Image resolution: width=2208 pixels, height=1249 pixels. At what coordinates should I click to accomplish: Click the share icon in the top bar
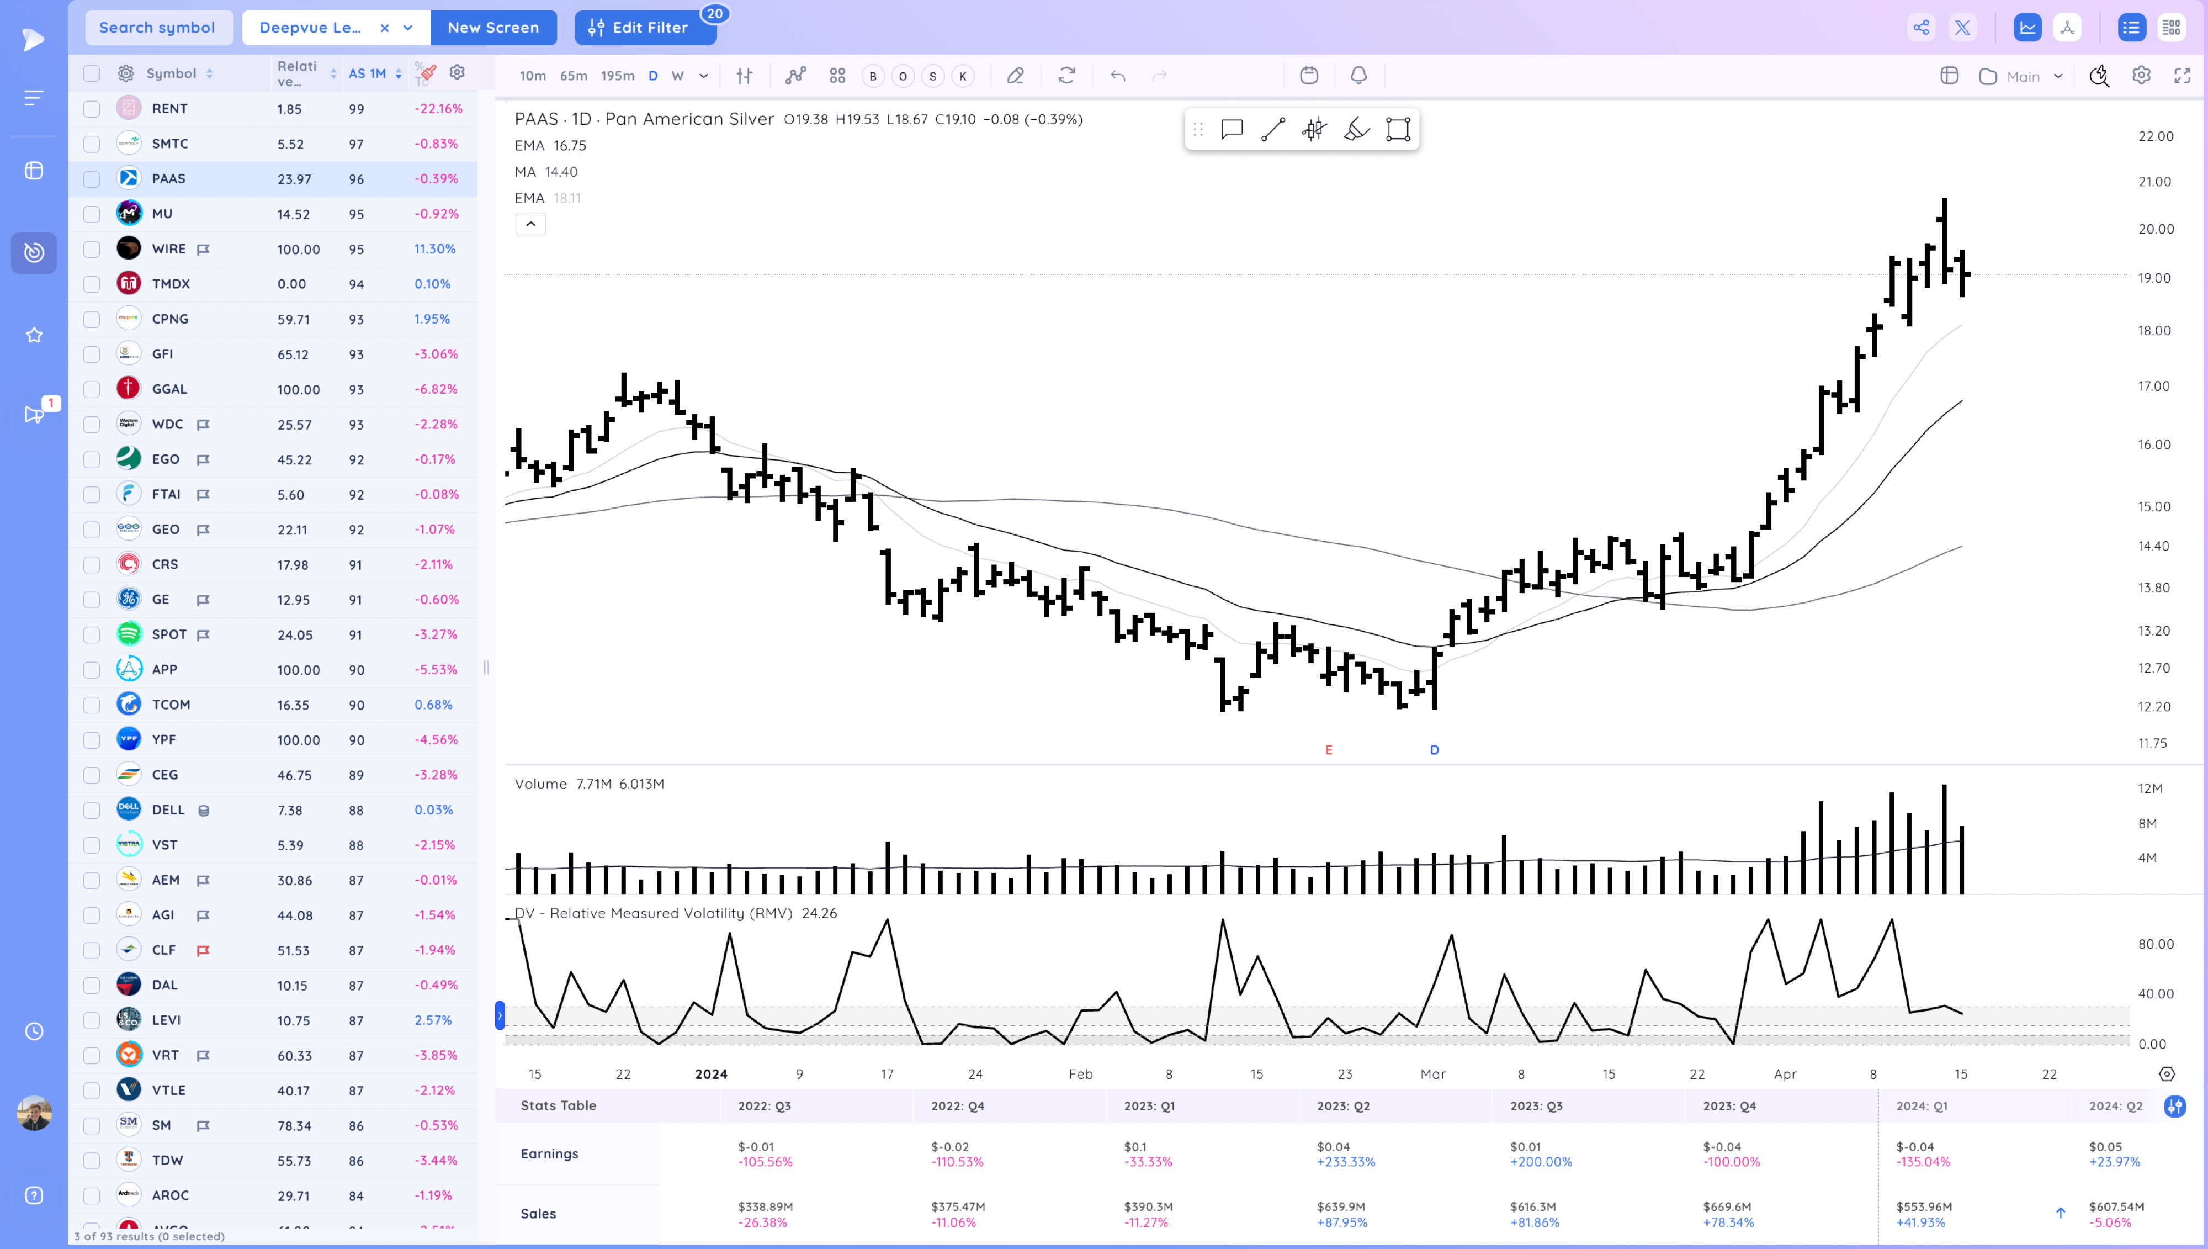point(1922,28)
